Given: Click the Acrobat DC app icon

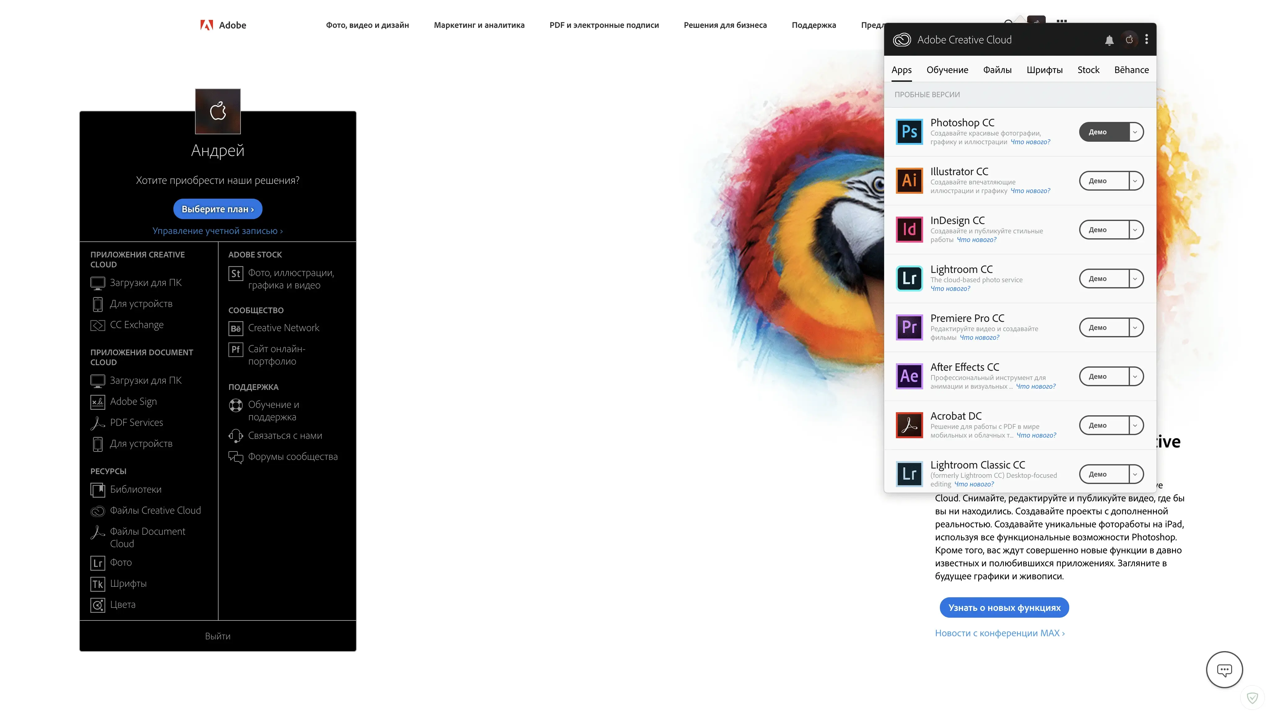Looking at the screenshot, I should click(909, 425).
